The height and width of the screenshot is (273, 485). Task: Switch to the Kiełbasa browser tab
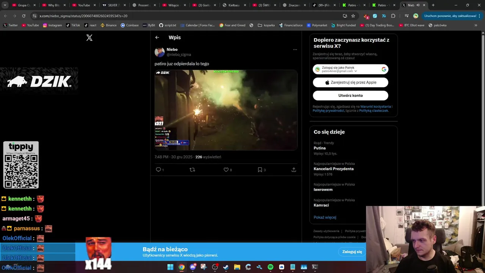[x=234, y=5]
